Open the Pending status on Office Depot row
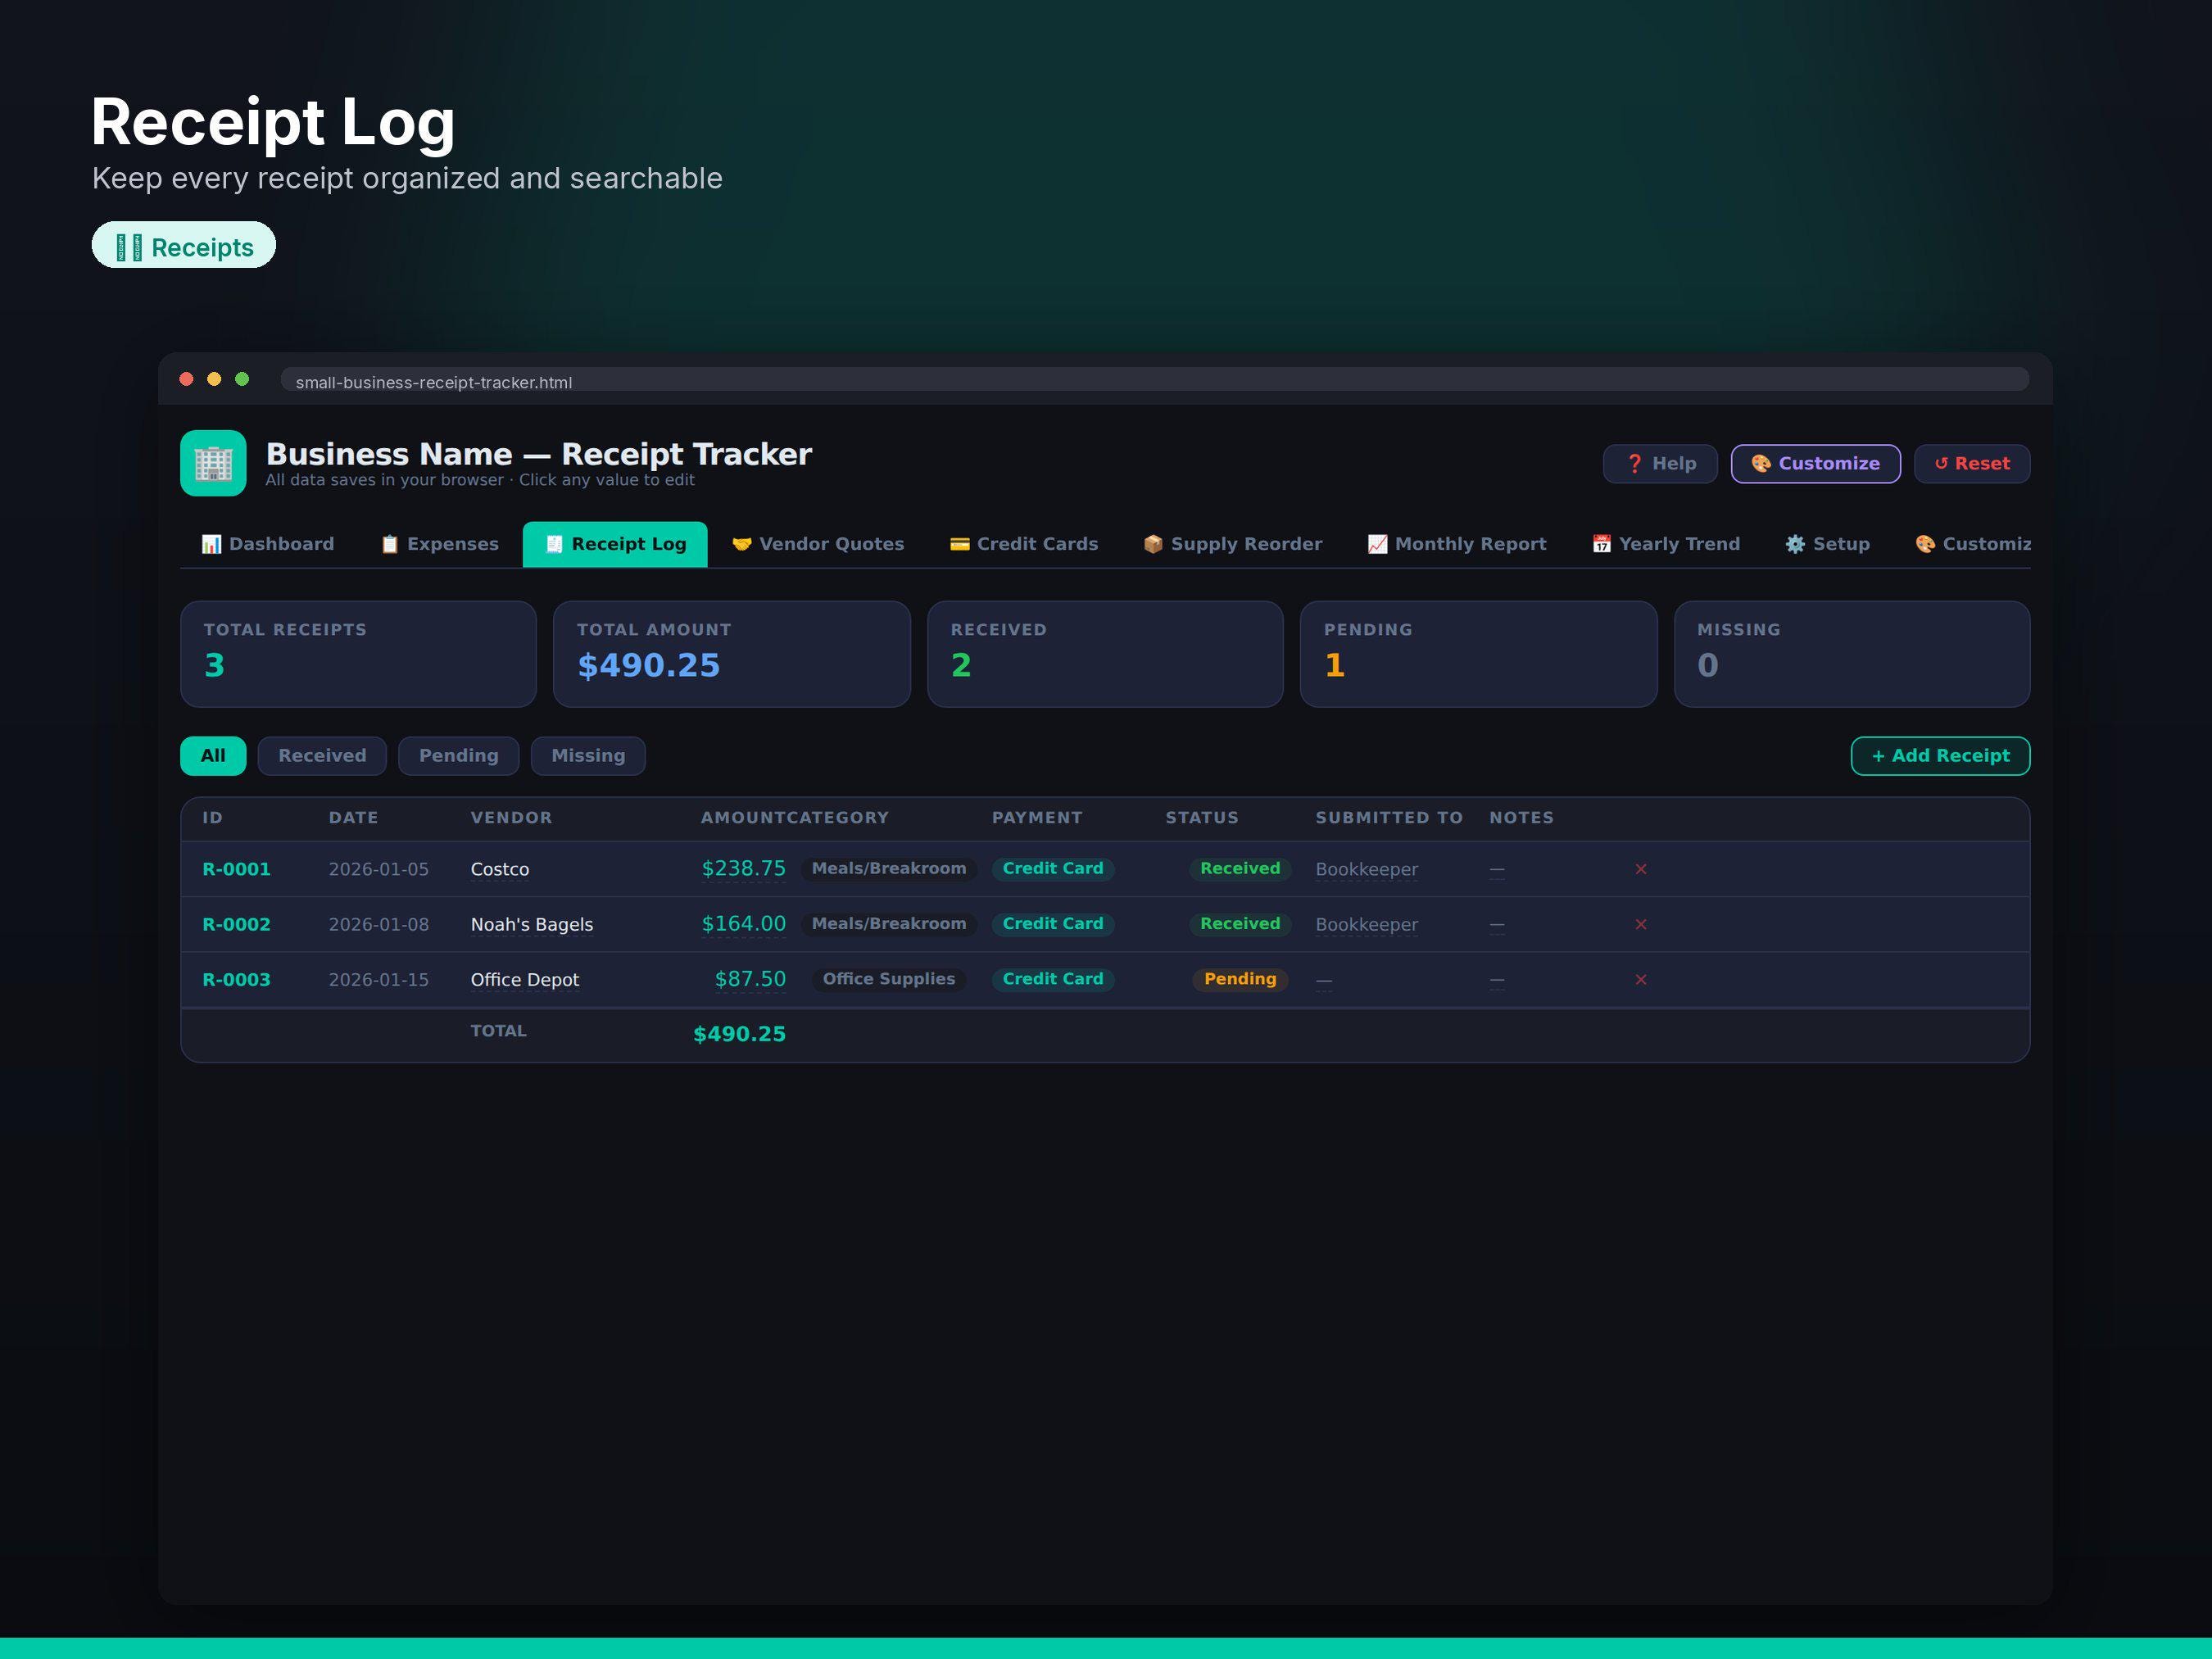This screenshot has width=2212, height=1659. (1240, 979)
